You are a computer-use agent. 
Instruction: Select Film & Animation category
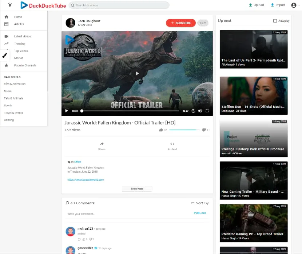tap(15, 84)
